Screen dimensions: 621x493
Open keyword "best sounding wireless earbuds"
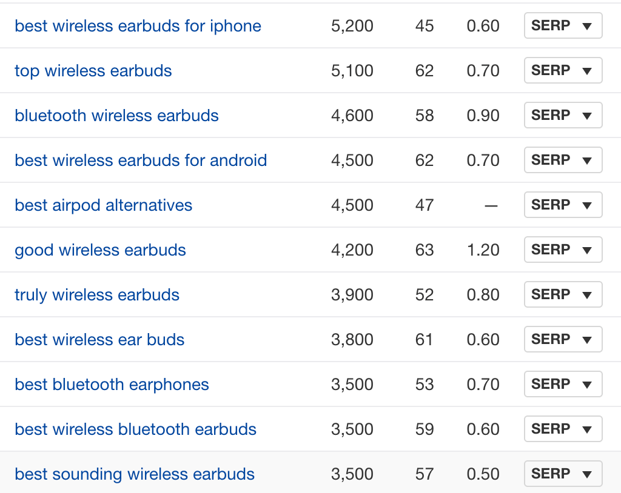[135, 474]
